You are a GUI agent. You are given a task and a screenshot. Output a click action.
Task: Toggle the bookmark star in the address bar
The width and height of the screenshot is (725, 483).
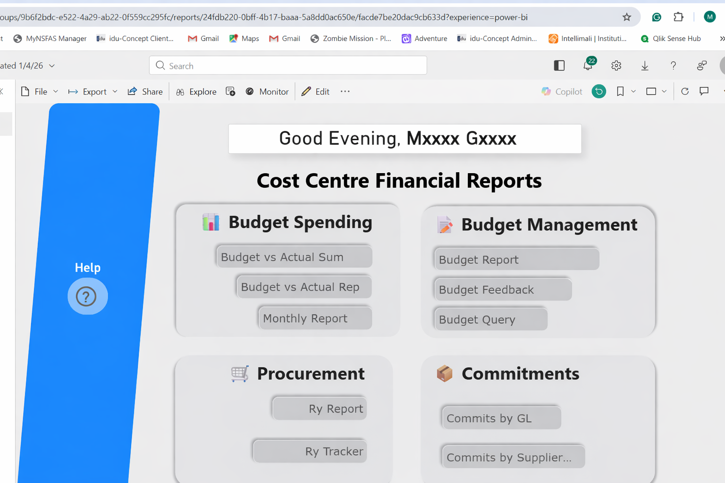[x=627, y=17]
